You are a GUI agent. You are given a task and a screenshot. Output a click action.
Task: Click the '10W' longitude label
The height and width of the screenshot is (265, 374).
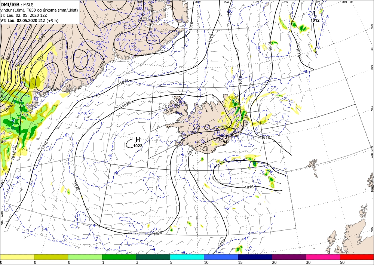click(x=256, y=2)
